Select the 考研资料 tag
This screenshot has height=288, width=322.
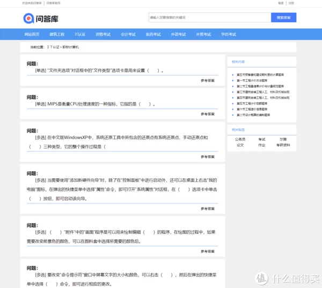tap(283, 145)
